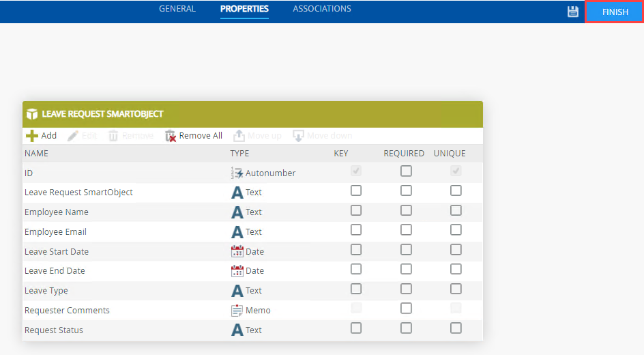Click the LEAVE REQUEST SMARTOBJECT header title
The image size is (644, 355).
click(x=103, y=114)
